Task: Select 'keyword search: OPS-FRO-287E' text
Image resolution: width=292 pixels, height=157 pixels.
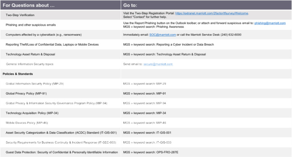Action: tap(156, 152)
